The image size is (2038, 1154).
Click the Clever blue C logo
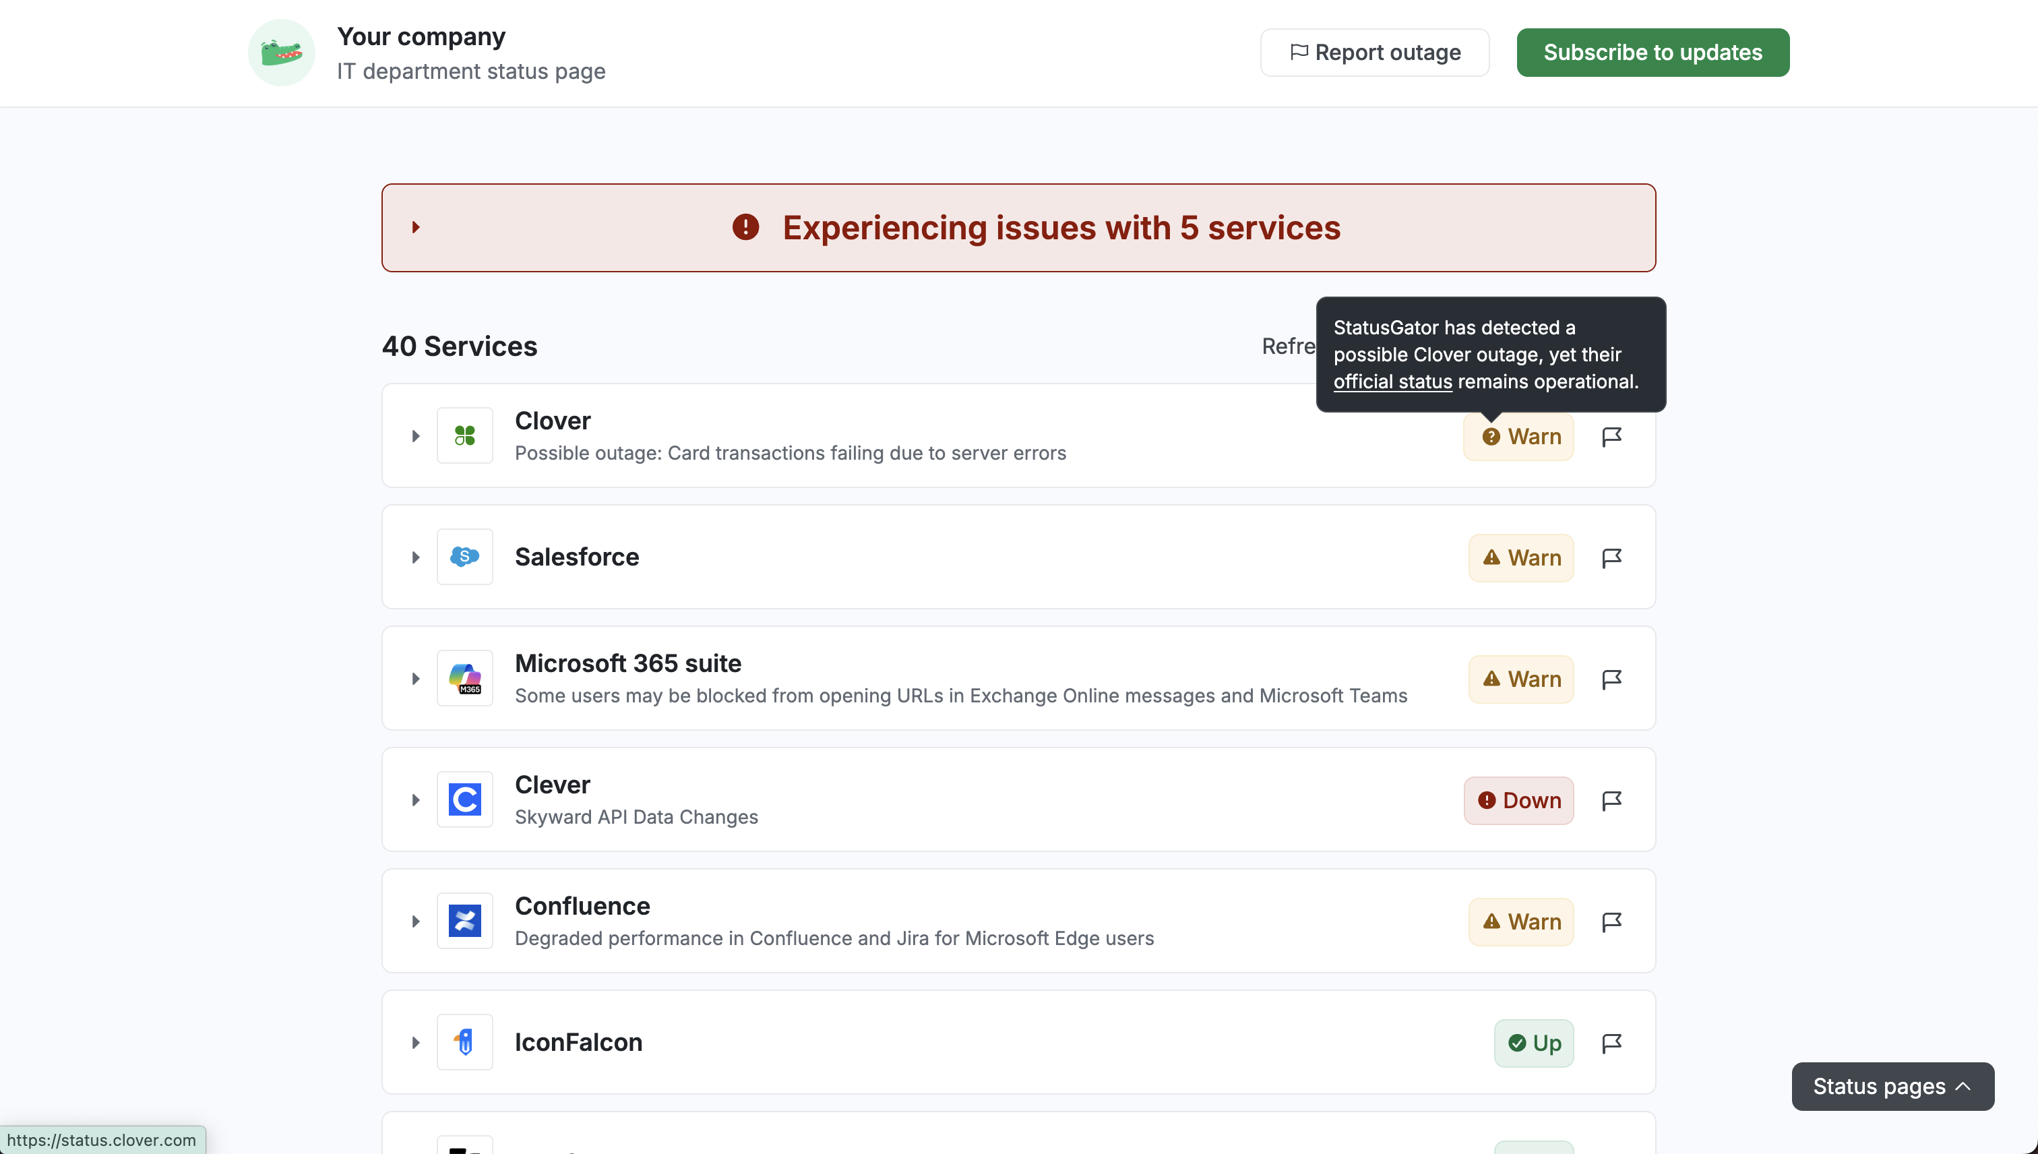click(x=464, y=799)
